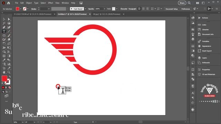Select the Hand tool

4,72
